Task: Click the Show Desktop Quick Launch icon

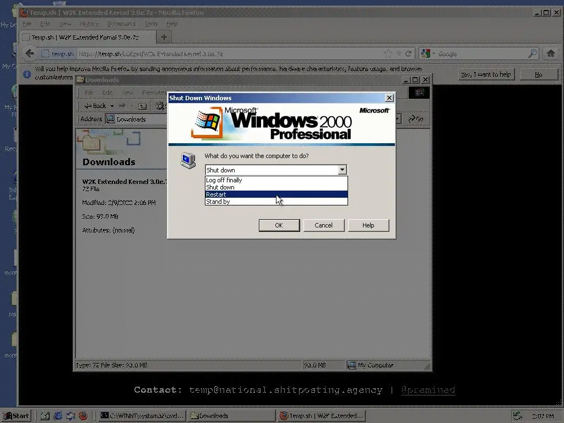Action: [45, 416]
